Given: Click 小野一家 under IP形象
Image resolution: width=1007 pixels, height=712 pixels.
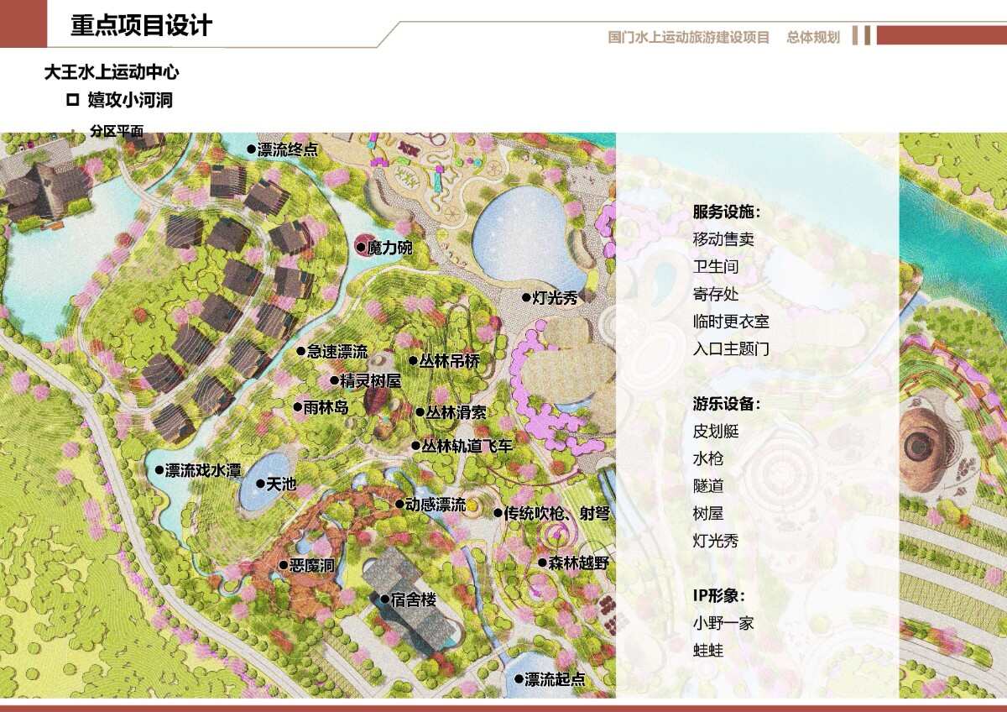Looking at the screenshot, I should 723,624.
